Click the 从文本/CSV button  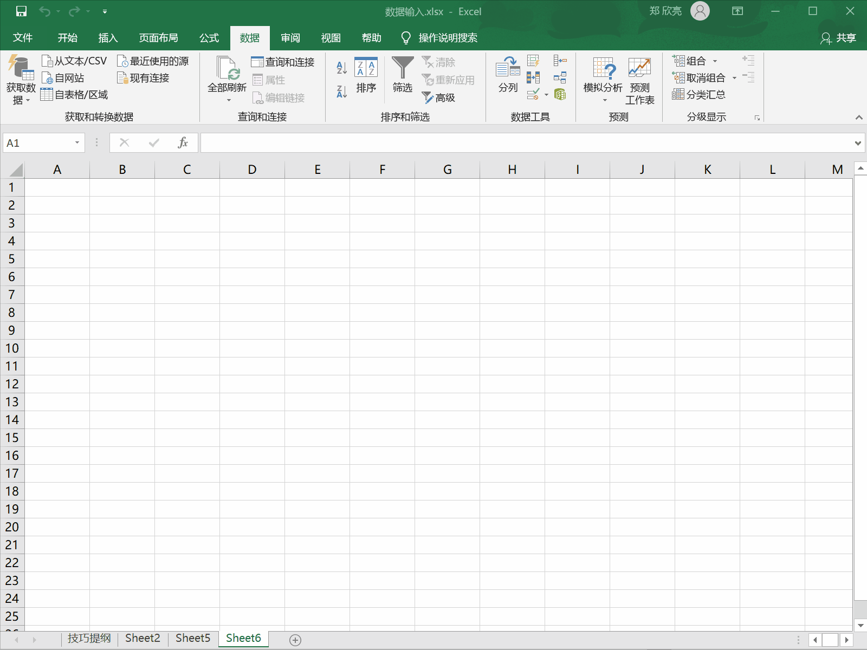coord(75,61)
